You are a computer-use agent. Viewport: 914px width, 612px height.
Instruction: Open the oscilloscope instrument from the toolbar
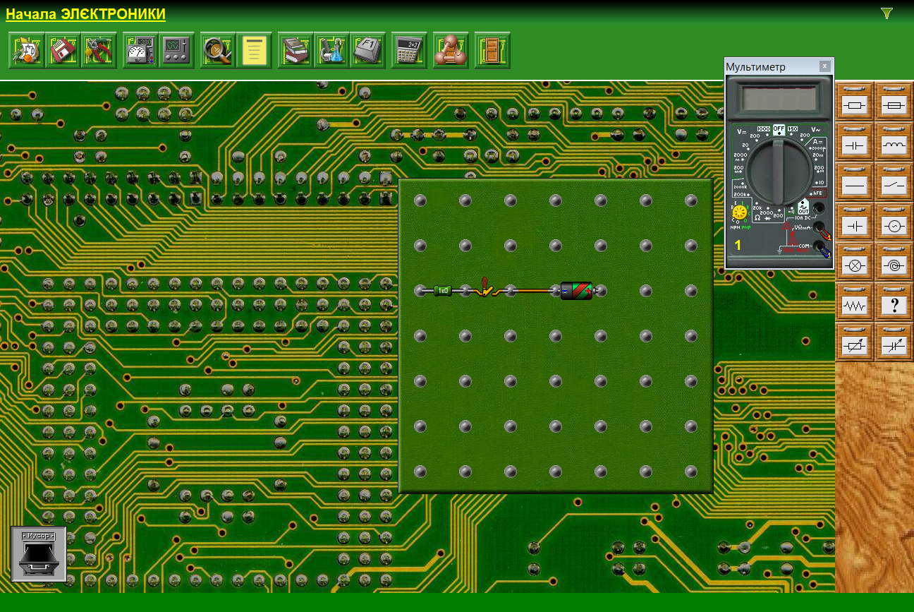[176, 50]
